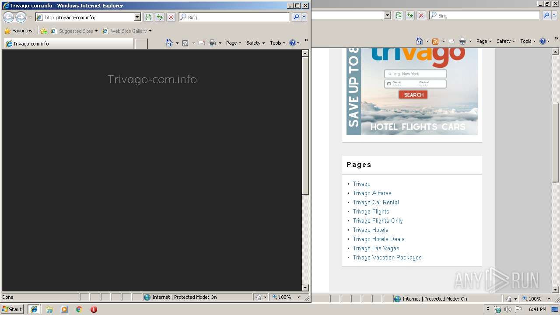Viewport: 560px width, 315px height.
Task: Open the Page menu in background window
Action: coord(484,41)
